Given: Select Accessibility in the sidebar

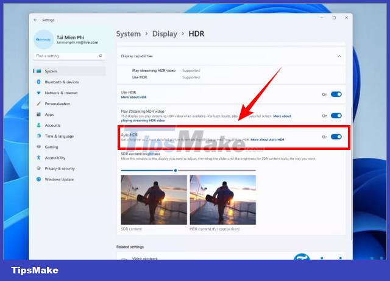Looking at the screenshot, I should click(x=69, y=157).
